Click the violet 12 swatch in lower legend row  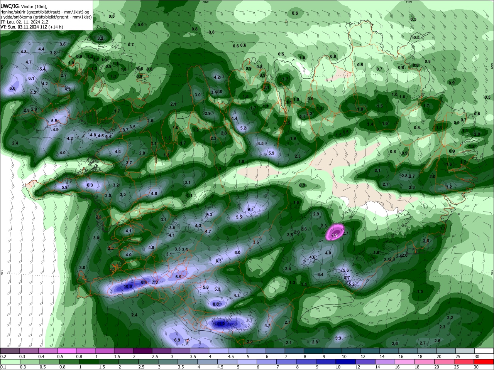point(365,362)
